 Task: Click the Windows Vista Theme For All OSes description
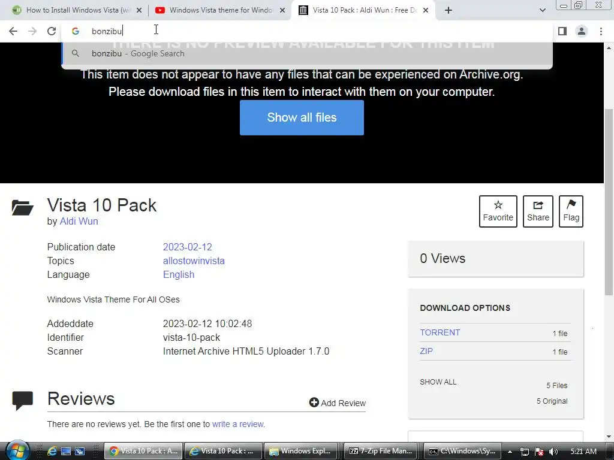pos(113,299)
